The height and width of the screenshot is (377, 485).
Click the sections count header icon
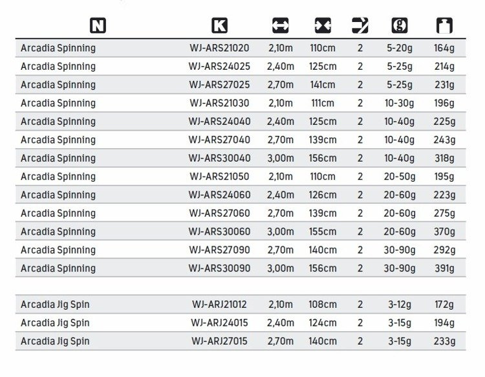point(360,26)
